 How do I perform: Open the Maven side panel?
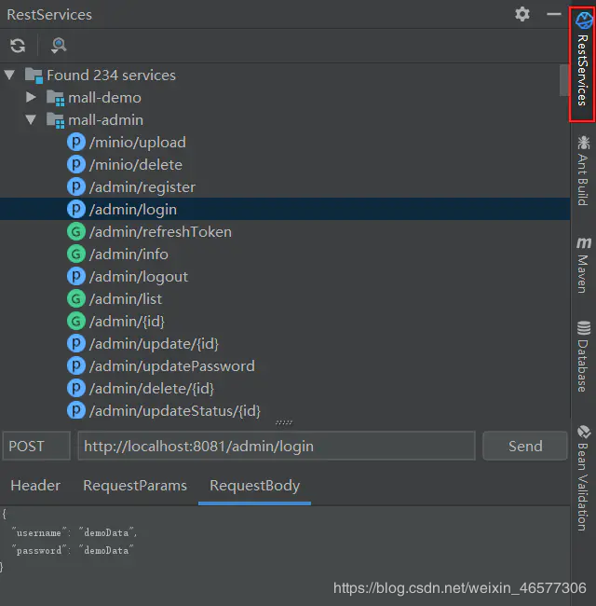click(583, 265)
